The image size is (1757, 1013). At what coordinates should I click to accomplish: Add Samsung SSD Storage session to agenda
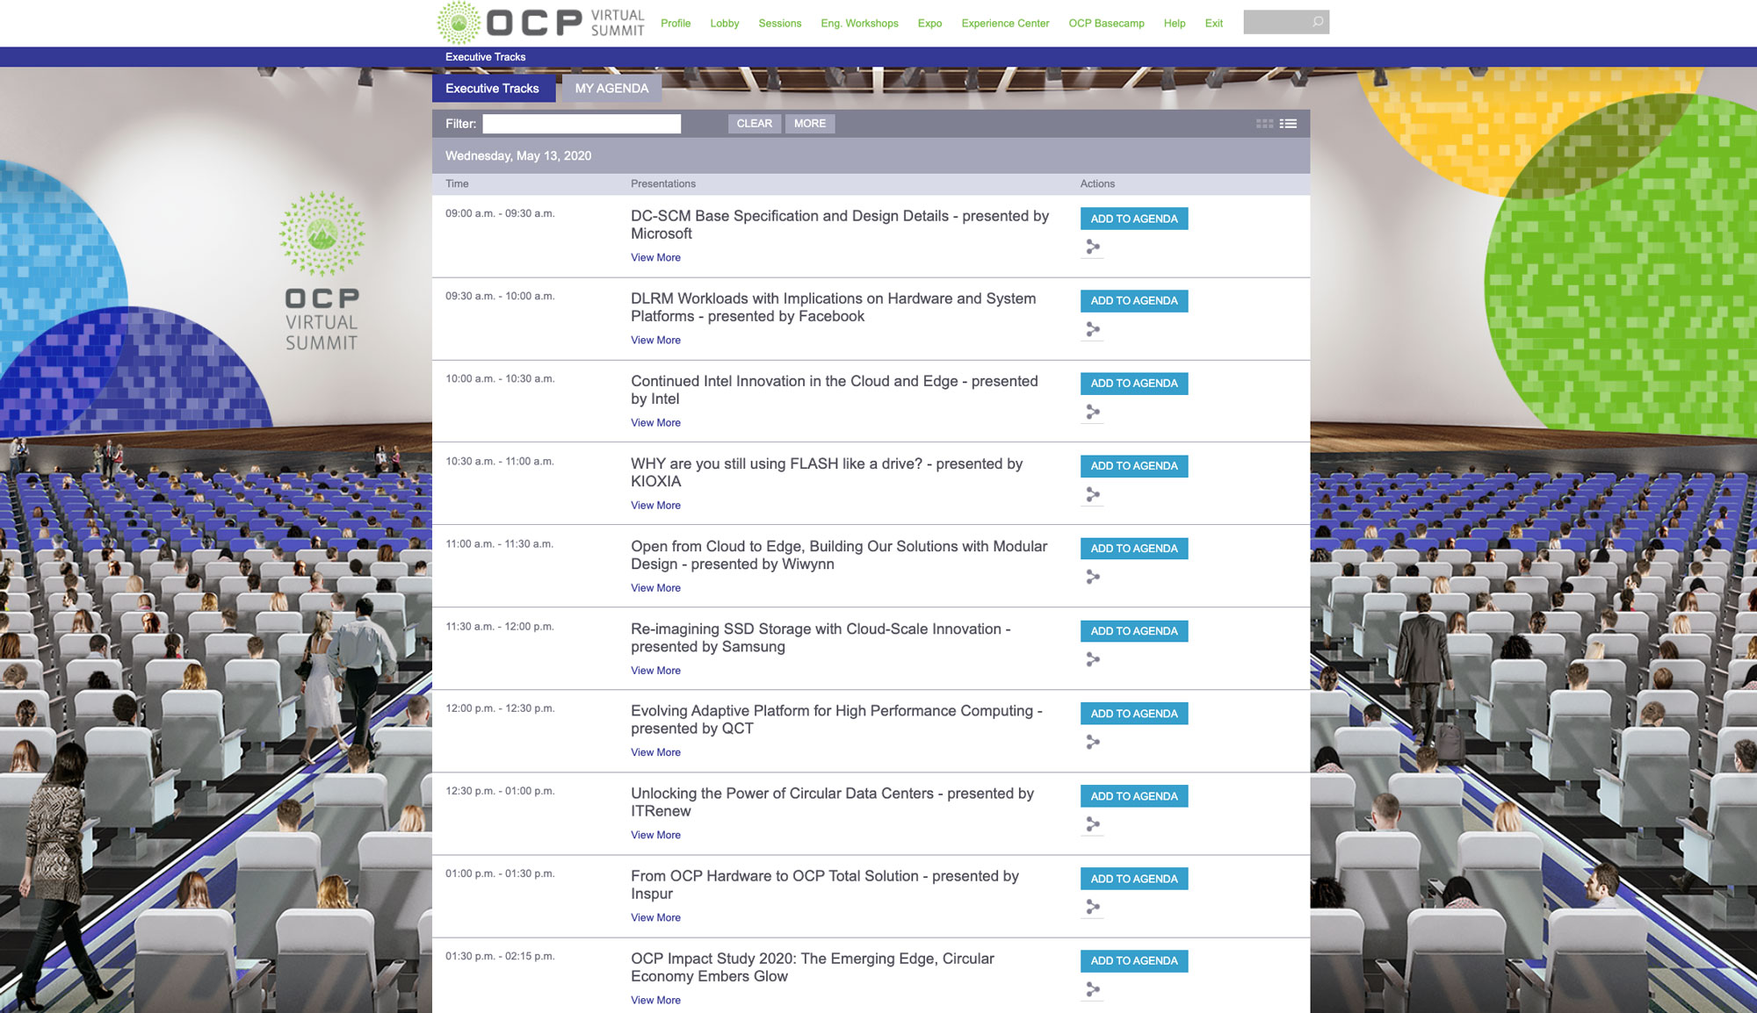[1134, 631]
